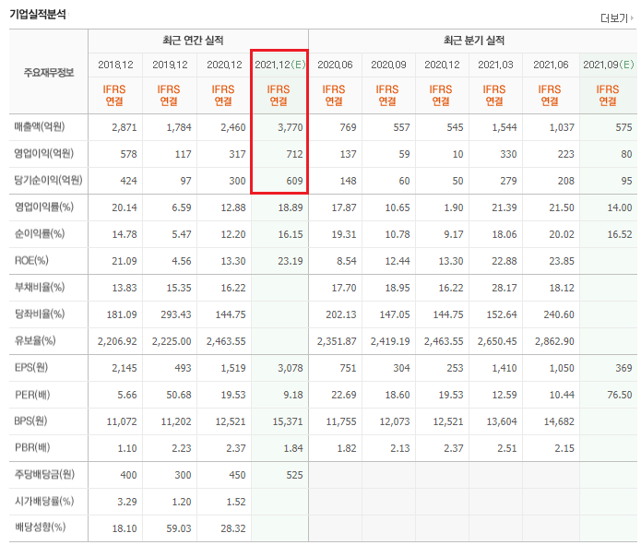Click the 712 estimated operating profit value

coord(294,154)
